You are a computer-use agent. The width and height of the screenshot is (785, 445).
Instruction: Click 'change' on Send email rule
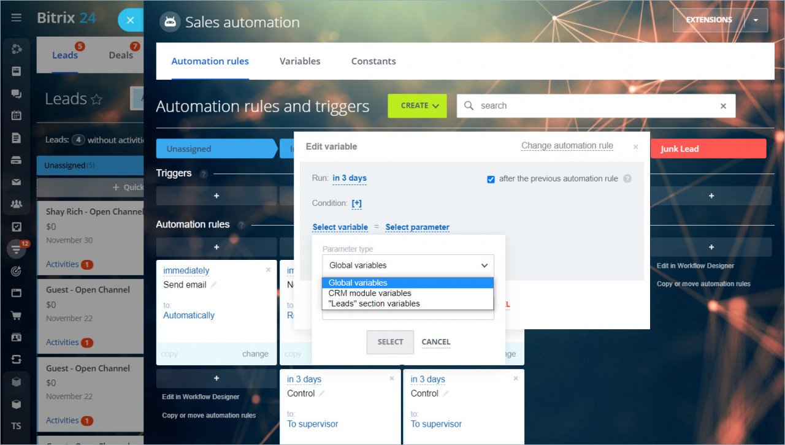pos(255,354)
